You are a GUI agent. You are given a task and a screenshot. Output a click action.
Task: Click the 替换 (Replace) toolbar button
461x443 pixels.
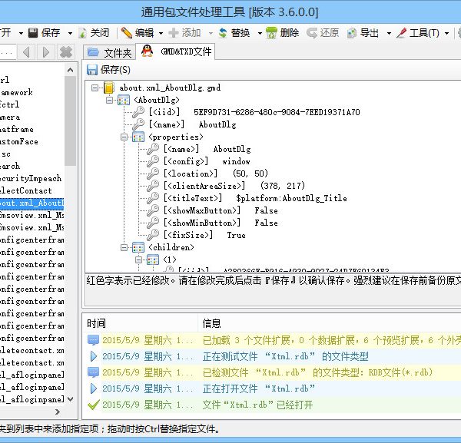(x=234, y=33)
